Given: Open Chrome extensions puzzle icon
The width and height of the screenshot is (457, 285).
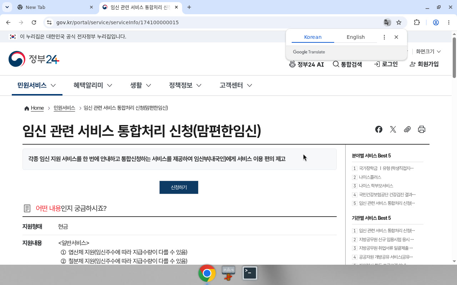Looking at the screenshot, I should coord(417,22).
